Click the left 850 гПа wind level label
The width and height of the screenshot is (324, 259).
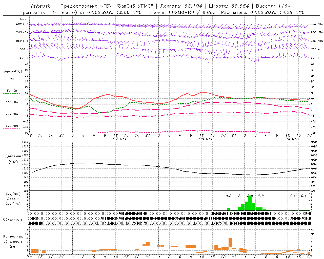pyautogui.click(x=22, y=41)
